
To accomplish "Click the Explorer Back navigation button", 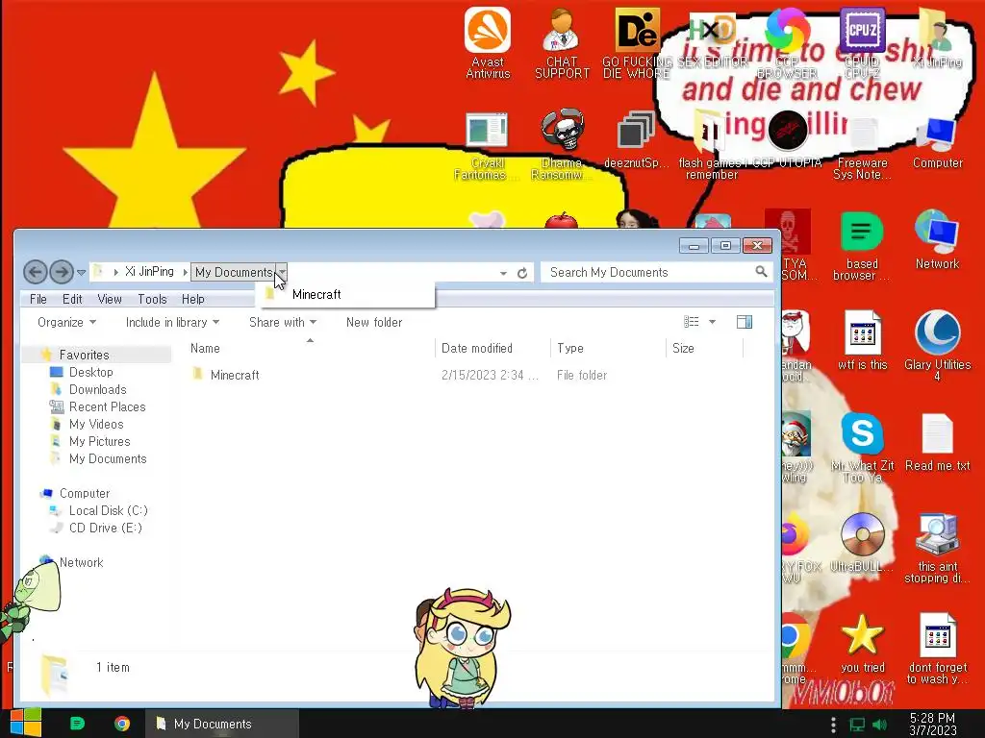I will (36, 272).
